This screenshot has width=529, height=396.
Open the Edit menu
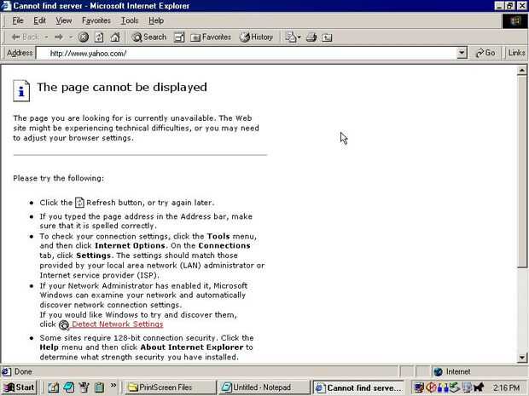(39, 20)
